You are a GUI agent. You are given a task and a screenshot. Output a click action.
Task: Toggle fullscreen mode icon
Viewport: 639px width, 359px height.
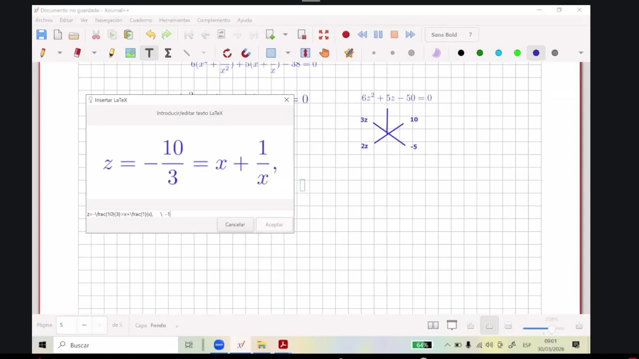pyautogui.click(x=323, y=34)
